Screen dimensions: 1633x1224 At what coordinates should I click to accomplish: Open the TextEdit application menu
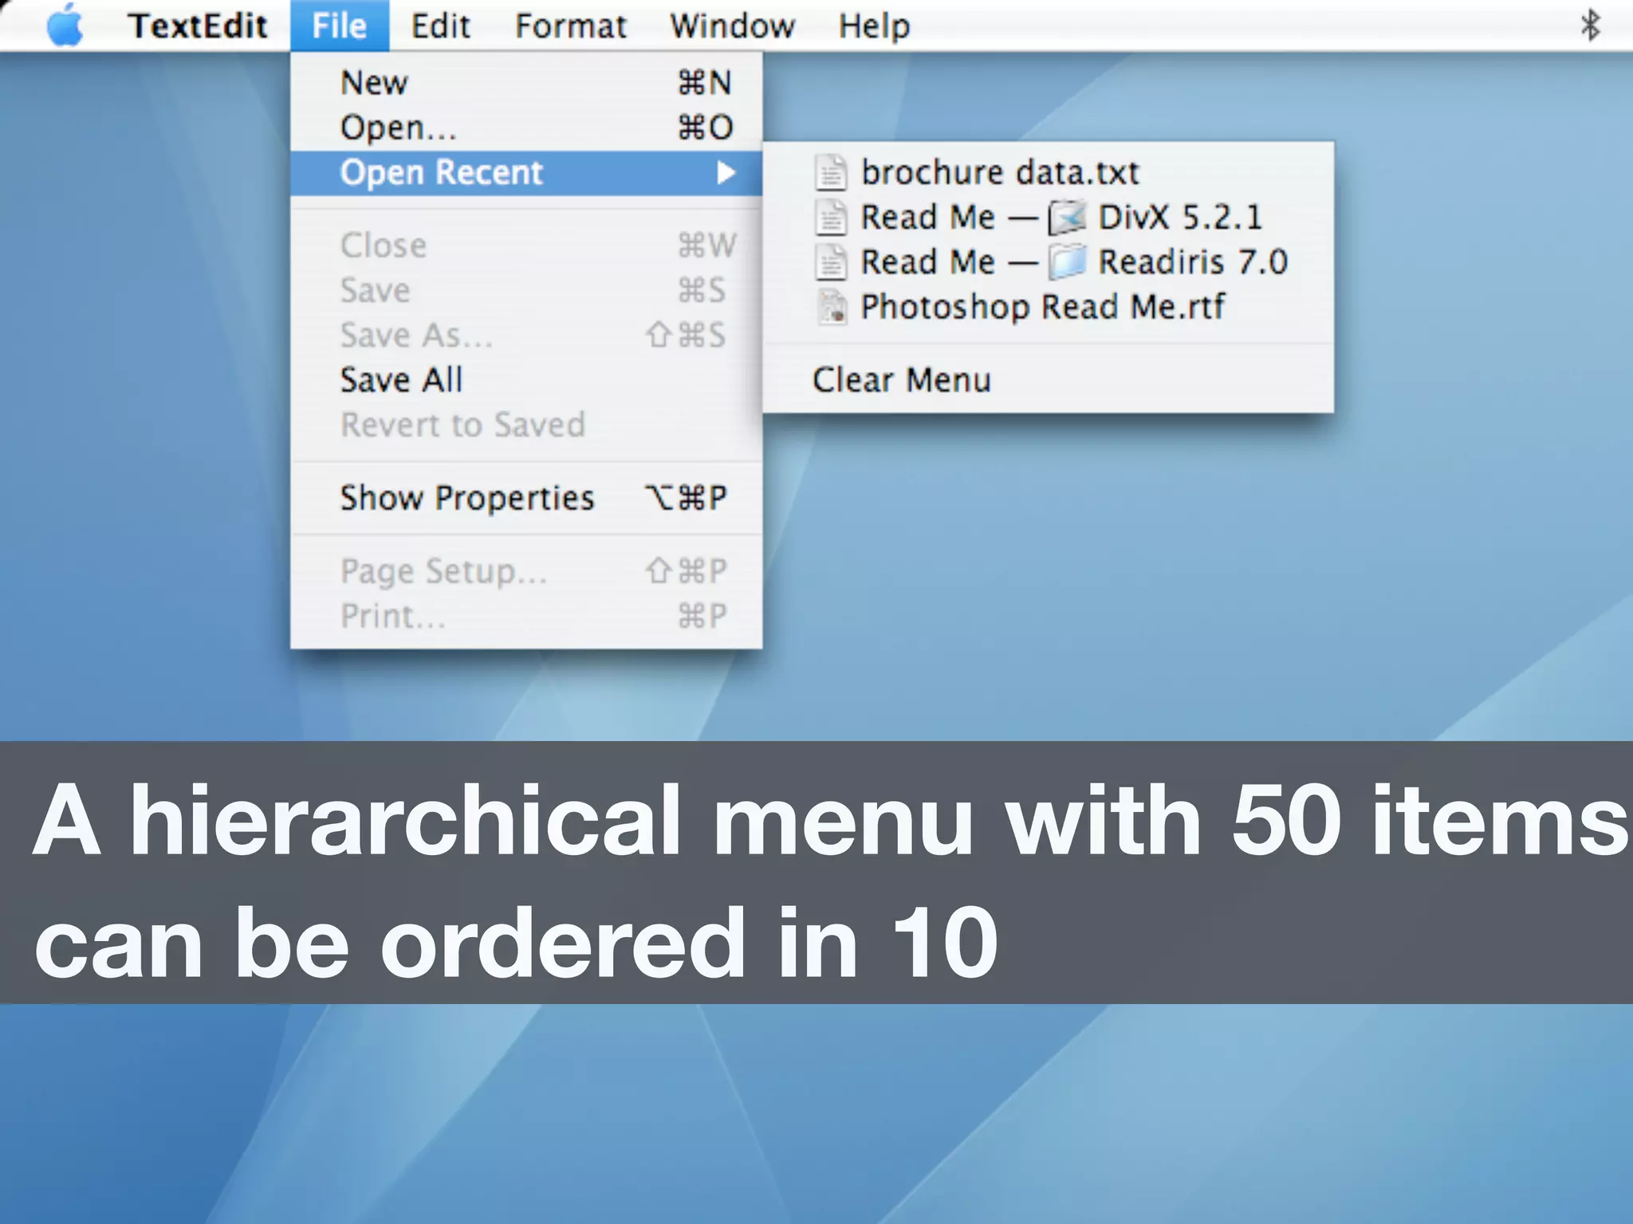(198, 25)
